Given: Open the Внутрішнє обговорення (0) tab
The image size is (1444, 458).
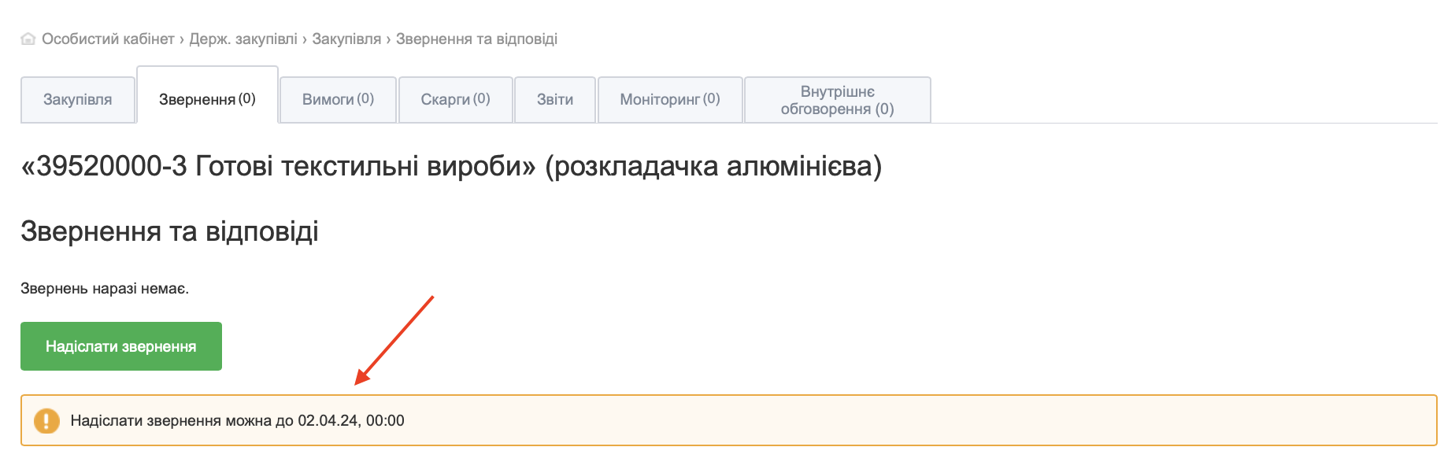Looking at the screenshot, I should pyautogui.click(x=837, y=101).
